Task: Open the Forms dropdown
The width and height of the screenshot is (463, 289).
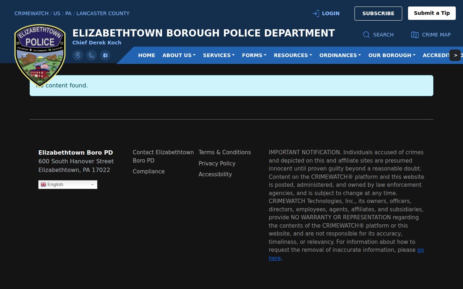Action: (254, 55)
